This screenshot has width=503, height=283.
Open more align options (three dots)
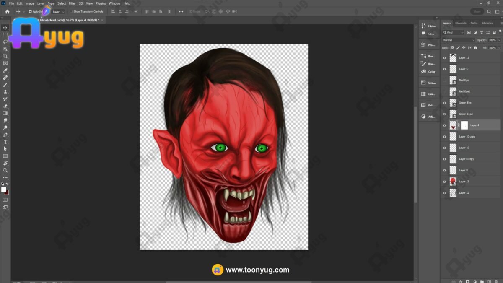click(x=181, y=12)
